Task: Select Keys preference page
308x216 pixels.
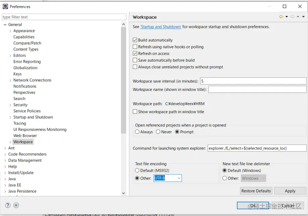Action: click(17, 74)
